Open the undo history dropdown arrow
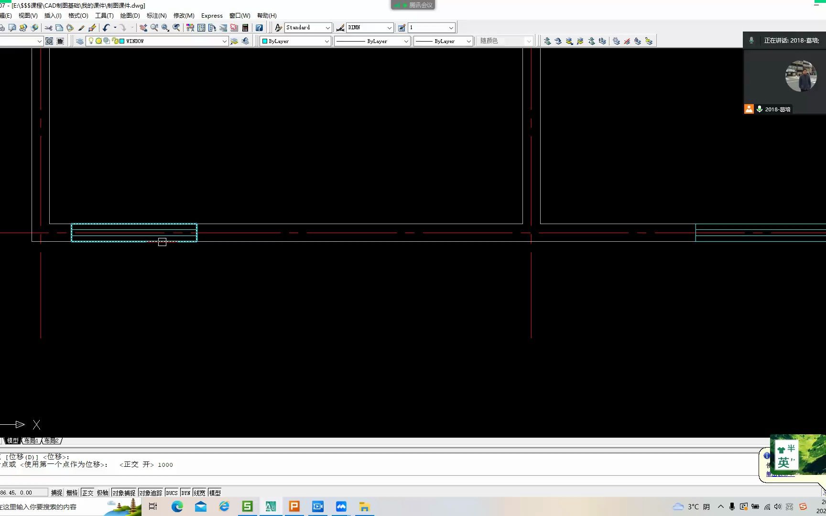826x516 pixels. (x=115, y=28)
